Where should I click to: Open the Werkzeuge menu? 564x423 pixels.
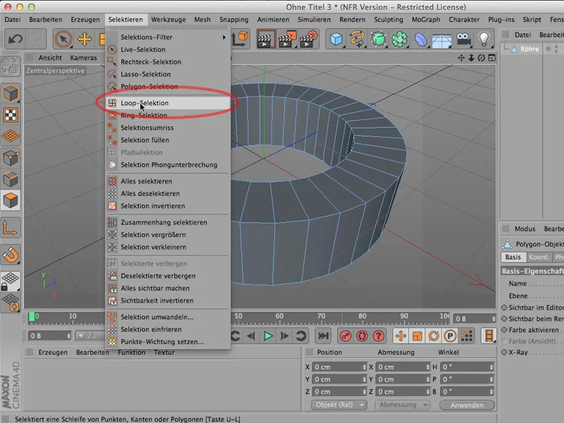click(x=168, y=20)
